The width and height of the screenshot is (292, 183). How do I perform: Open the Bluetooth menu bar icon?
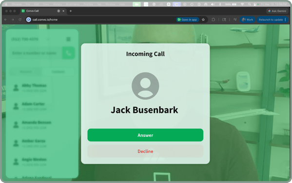point(220,4)
